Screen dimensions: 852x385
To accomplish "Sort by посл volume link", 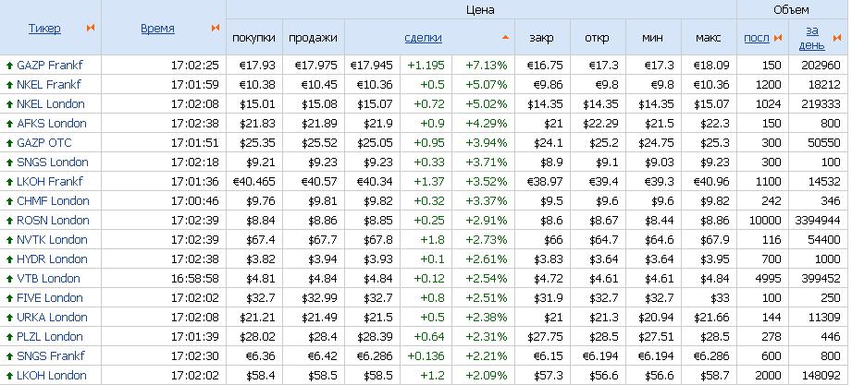I will [756, 38].
